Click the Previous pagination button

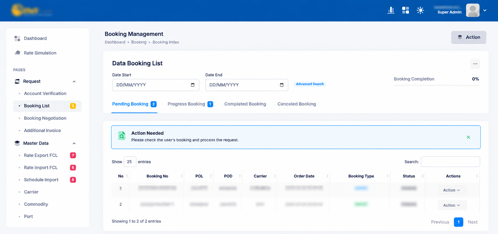click(440, 222)
